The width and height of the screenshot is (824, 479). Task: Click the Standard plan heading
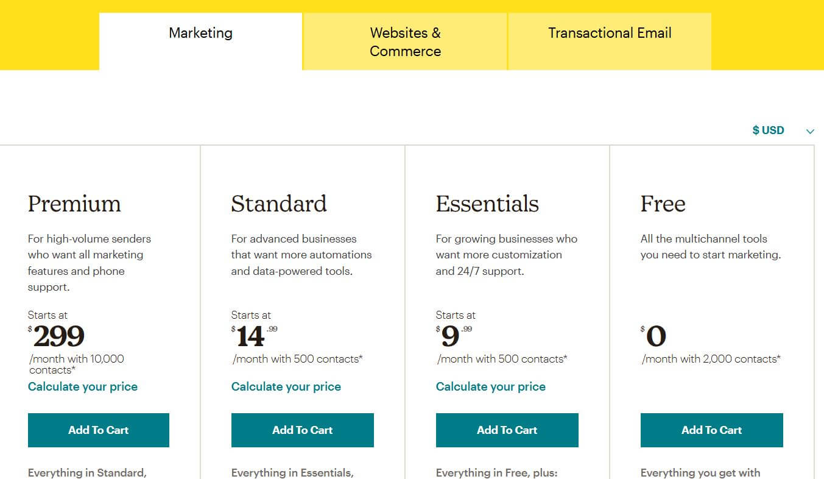click(279, 204)
